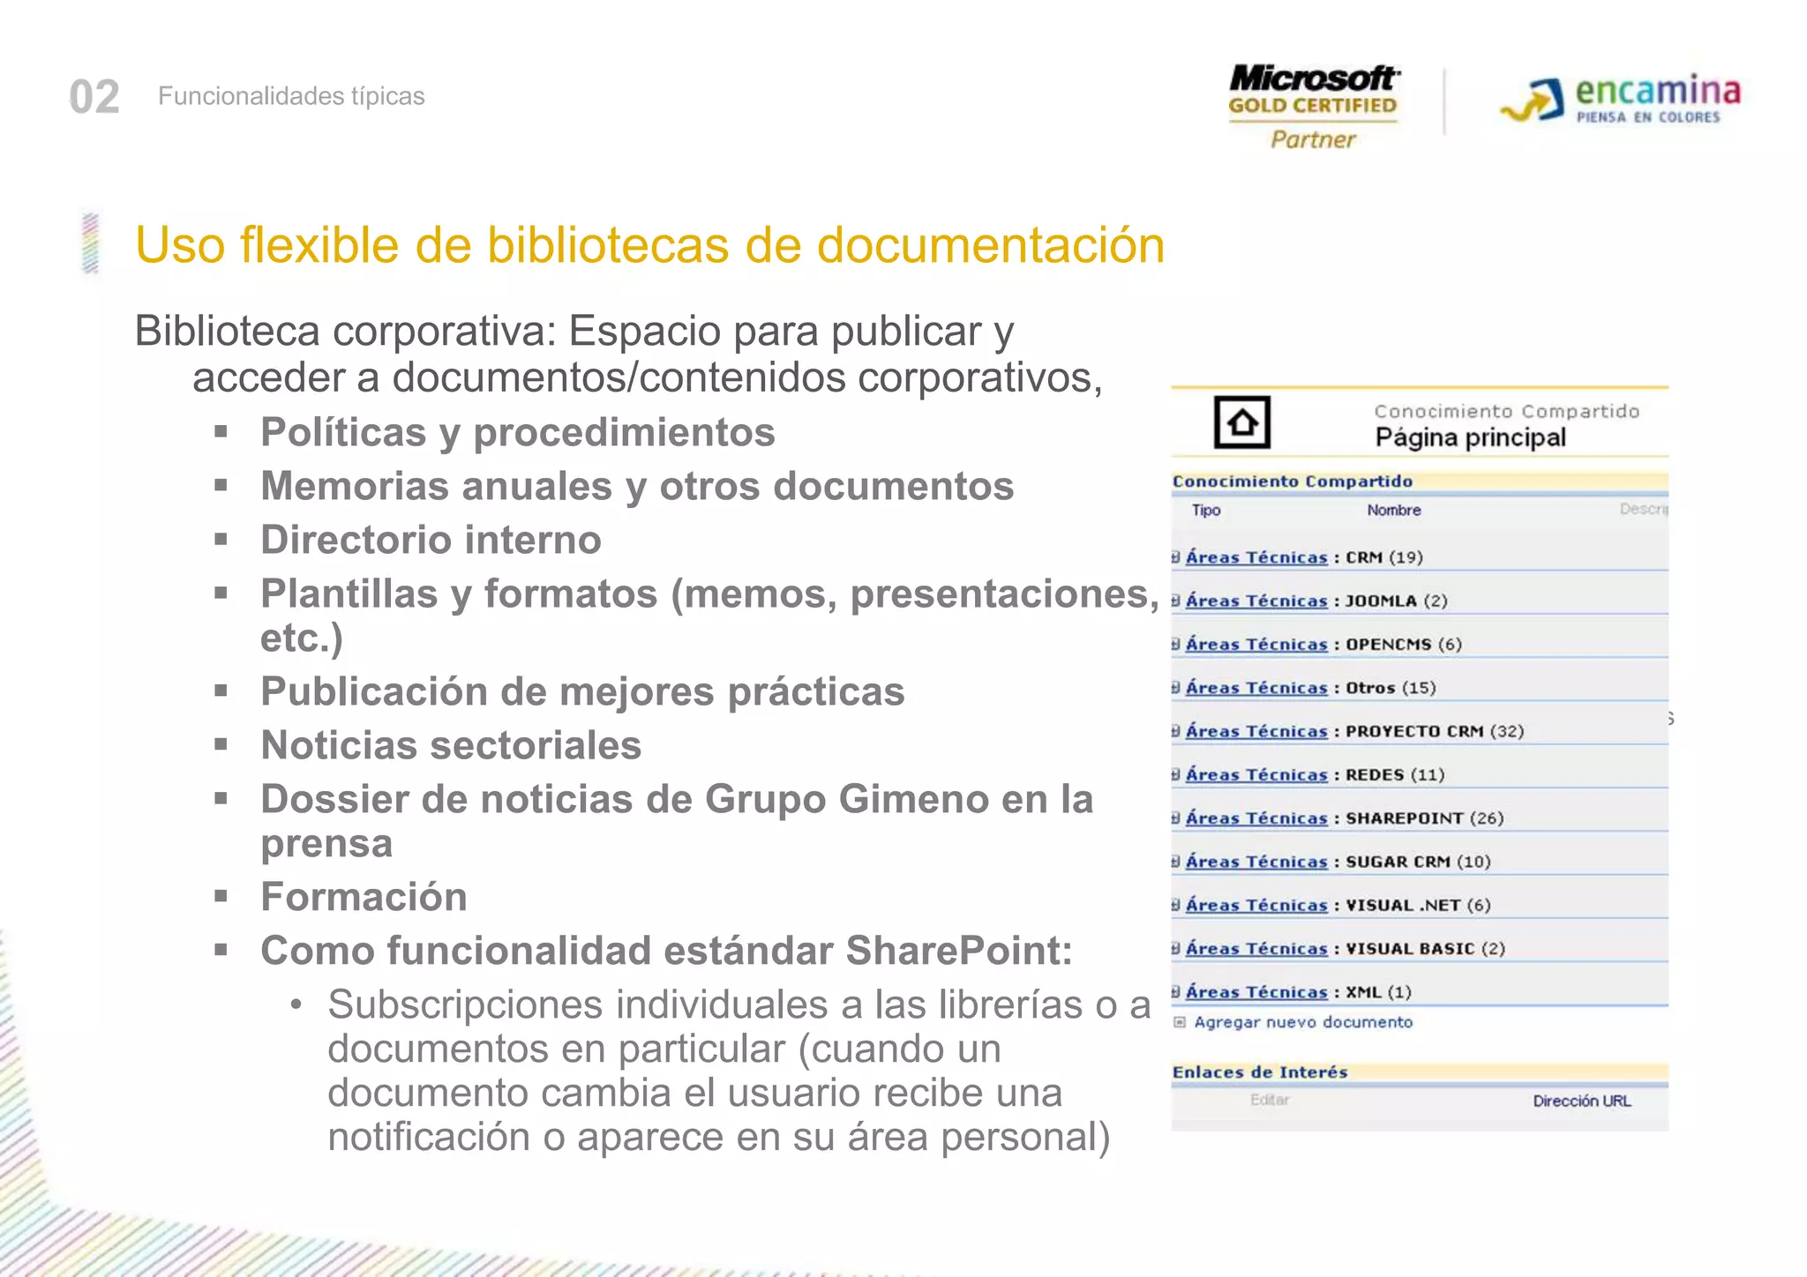Select the Como funcionalidad estándar SharePoint bullet

pos(666,951)
